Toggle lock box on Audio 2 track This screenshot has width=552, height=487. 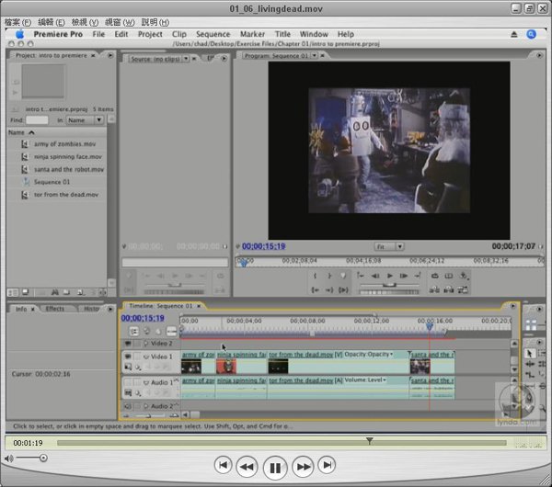tap(138, 406)
